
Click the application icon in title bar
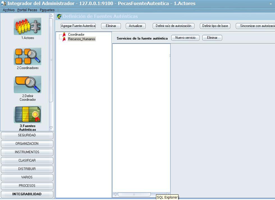pyautogui.click(x=3, y=4)
